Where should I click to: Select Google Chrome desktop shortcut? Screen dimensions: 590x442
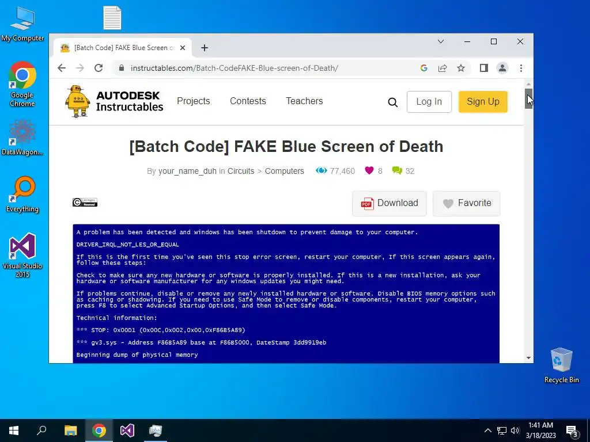pos(22,84)
